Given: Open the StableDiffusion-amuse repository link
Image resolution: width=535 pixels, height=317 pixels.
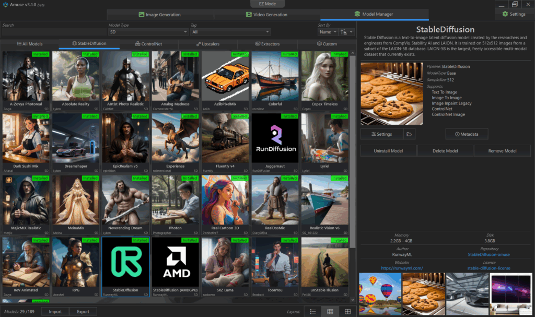Looking at the screenshot, I should (489, 254).
